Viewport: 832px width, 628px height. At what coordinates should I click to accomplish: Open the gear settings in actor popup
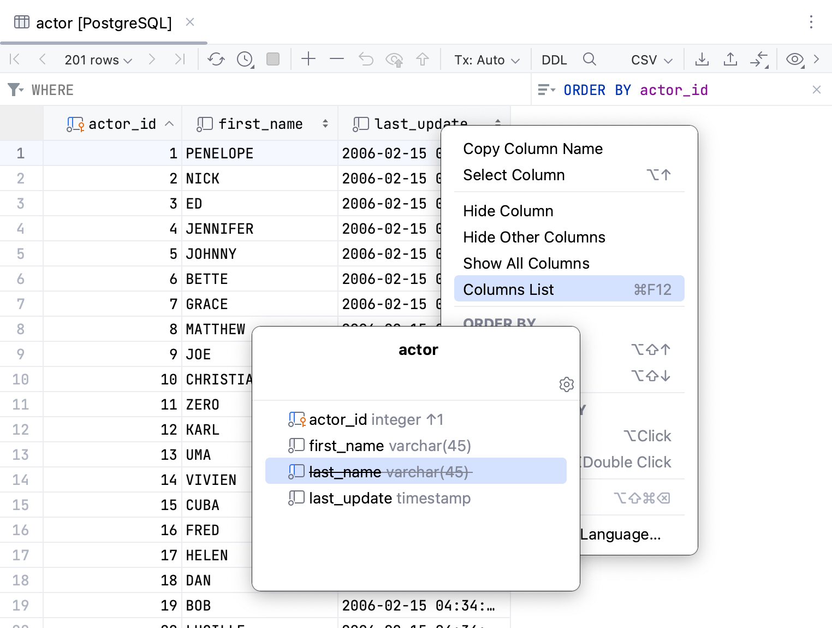click(567, 384)
